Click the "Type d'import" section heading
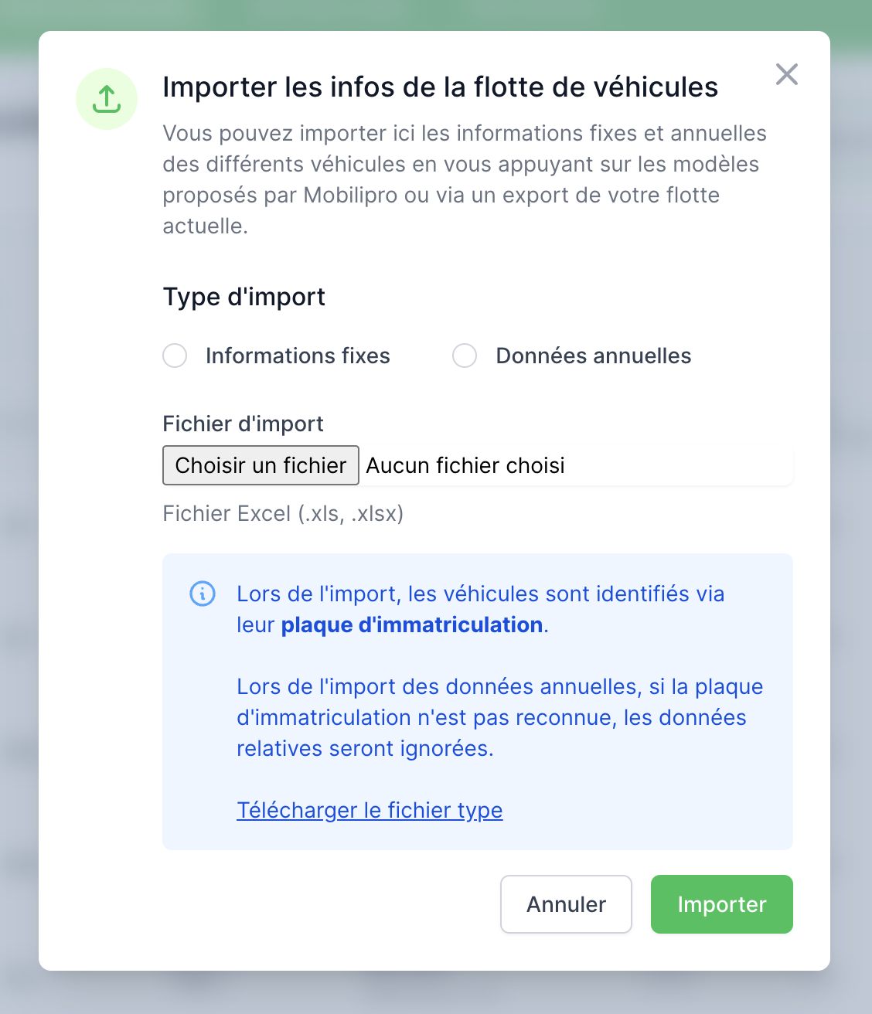The image size is (872, 1014). 244,297
